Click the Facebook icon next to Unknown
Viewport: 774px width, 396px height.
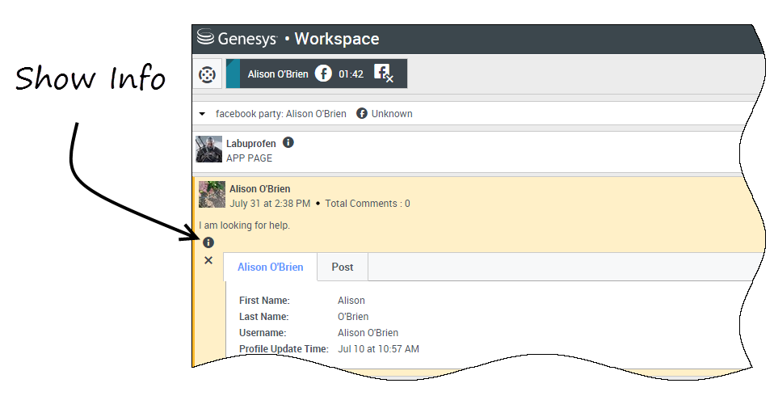tap(362, 114)
